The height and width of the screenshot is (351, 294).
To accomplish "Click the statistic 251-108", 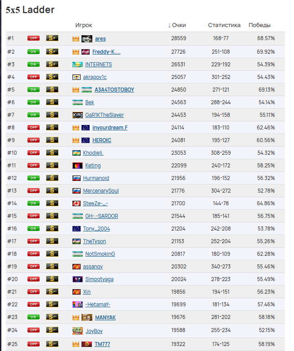I will [x=221, y=52].
